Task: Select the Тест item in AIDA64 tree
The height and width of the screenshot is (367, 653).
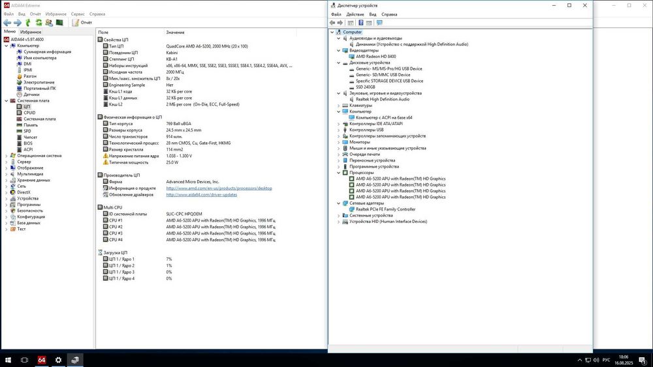Action: (x=22, y=229)
